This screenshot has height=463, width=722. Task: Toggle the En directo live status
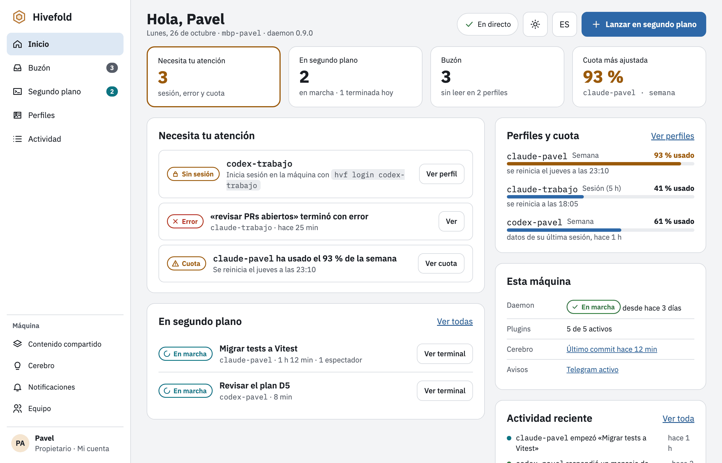click(x=487, y=24)
